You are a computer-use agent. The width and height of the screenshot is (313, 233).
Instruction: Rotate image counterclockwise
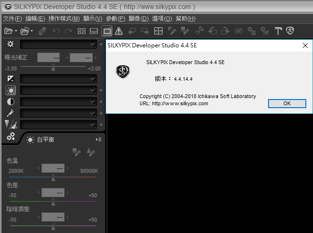pos(213,31)
